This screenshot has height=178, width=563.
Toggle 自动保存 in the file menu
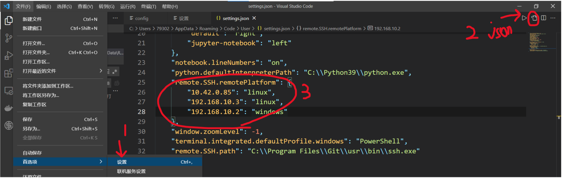pos(60,153)
